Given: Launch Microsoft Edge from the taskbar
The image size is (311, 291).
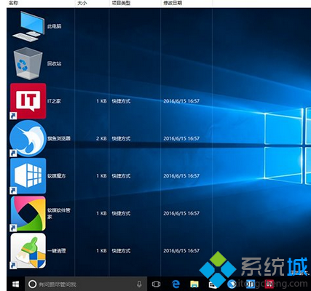Looking at the screenshot, I should tap(176, 284).
